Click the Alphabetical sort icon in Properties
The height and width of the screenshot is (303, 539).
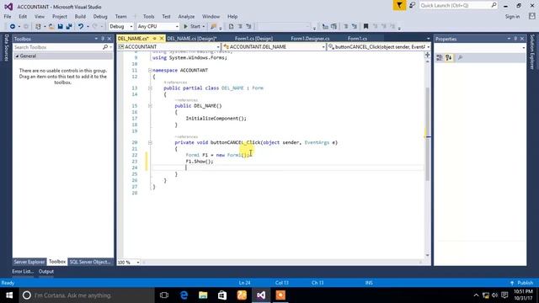point(449,58)
